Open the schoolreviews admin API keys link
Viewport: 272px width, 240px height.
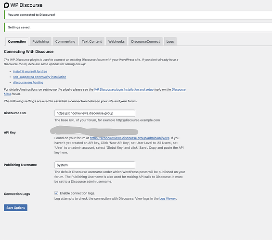pos(130,138)
